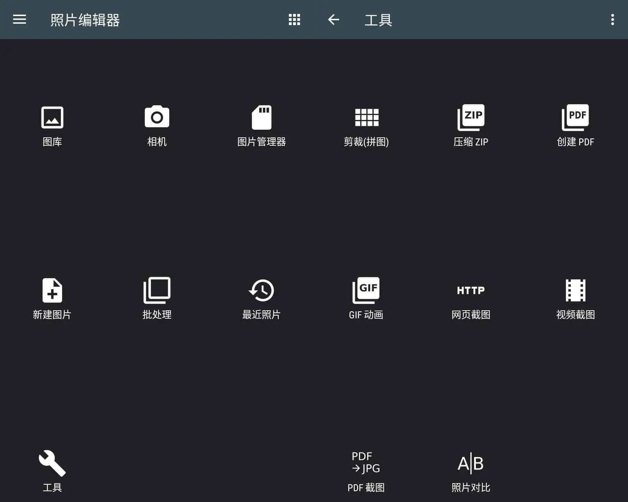Open 图片管理器 SD card icon
The width and height of the screenshot is (628, 502).
262,117
